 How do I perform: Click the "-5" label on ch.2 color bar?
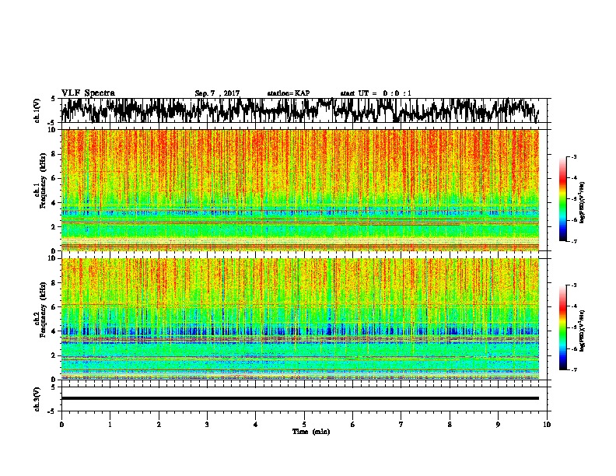click(573, 327)
